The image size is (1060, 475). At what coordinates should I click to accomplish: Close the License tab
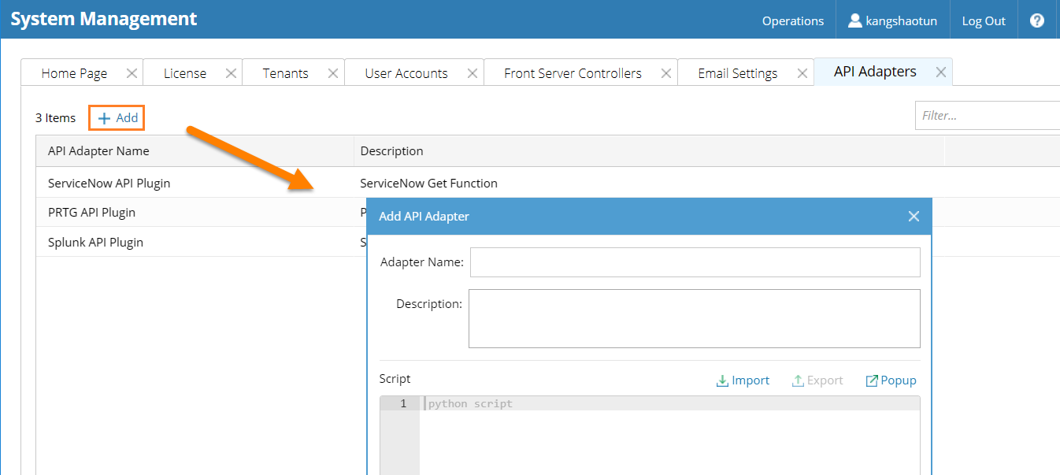231,73
